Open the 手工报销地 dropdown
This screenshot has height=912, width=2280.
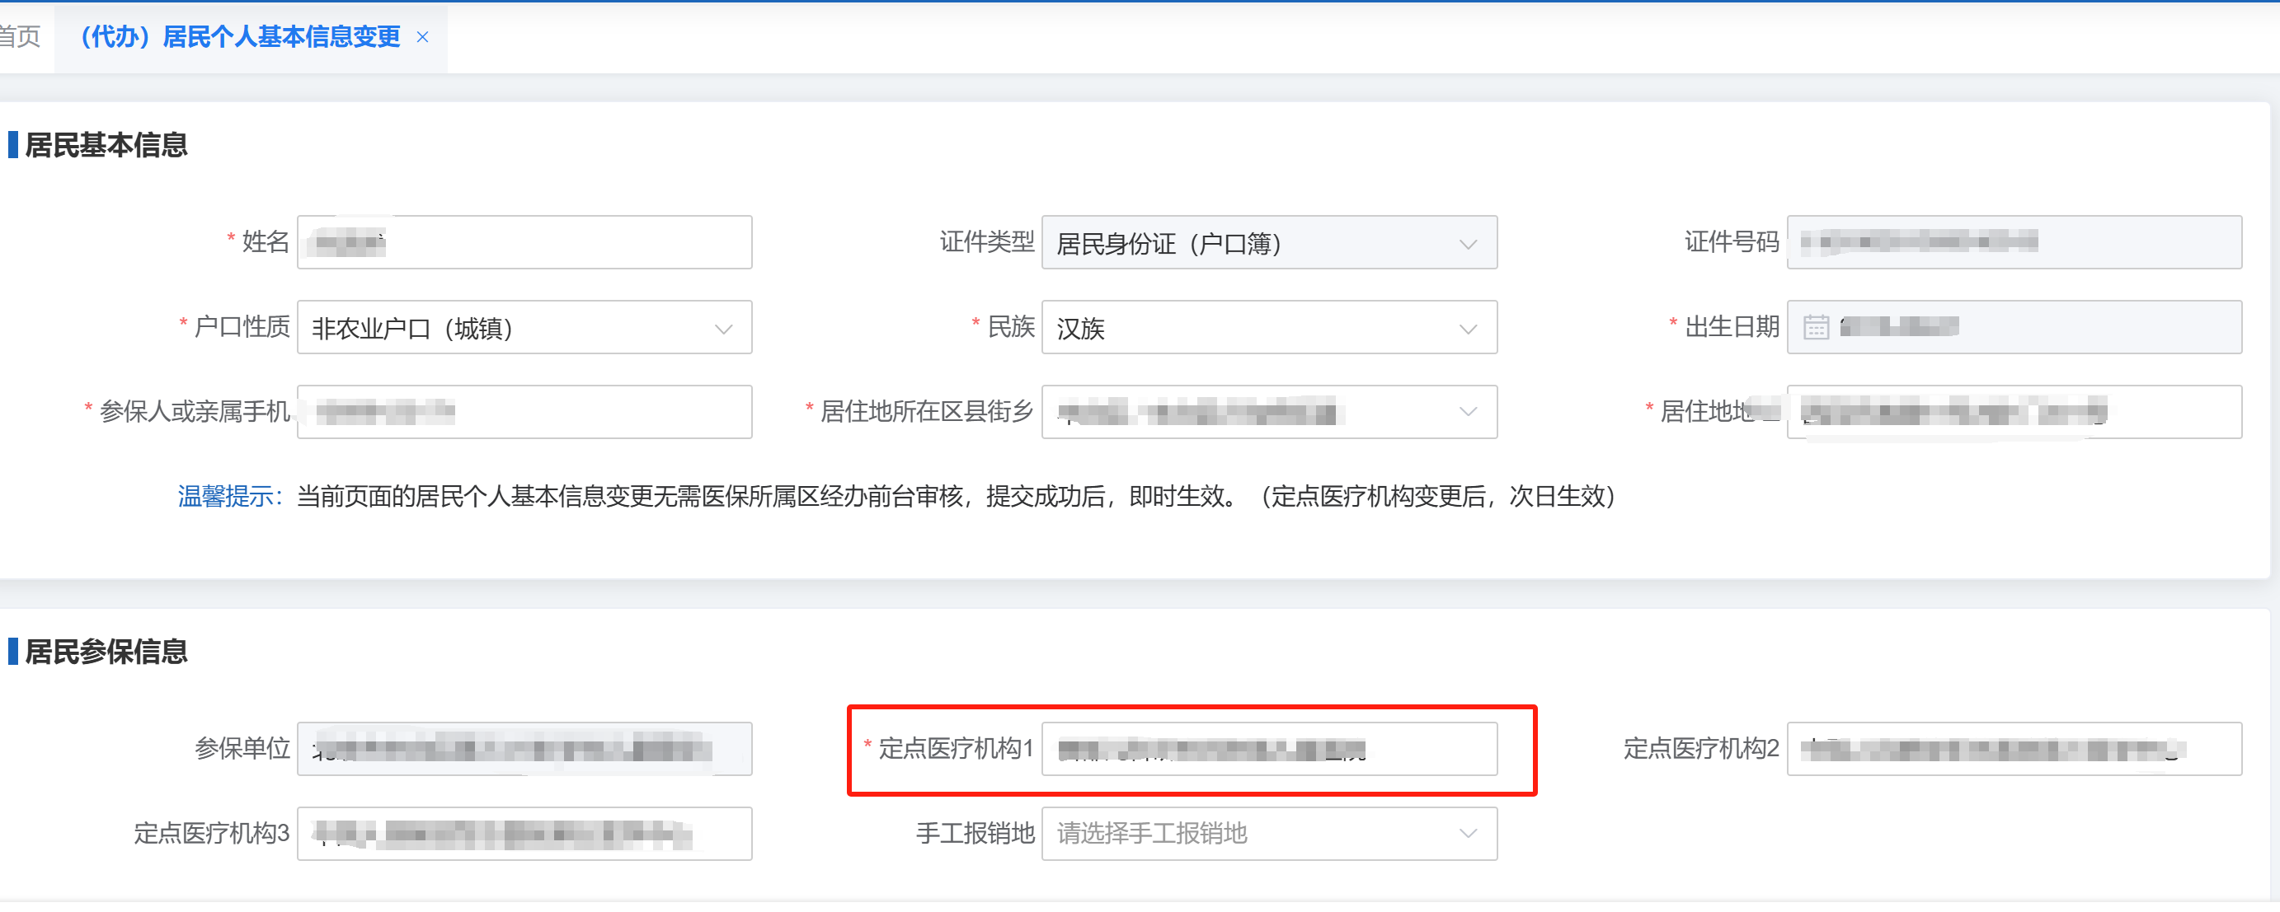[x=1269, y=835]
